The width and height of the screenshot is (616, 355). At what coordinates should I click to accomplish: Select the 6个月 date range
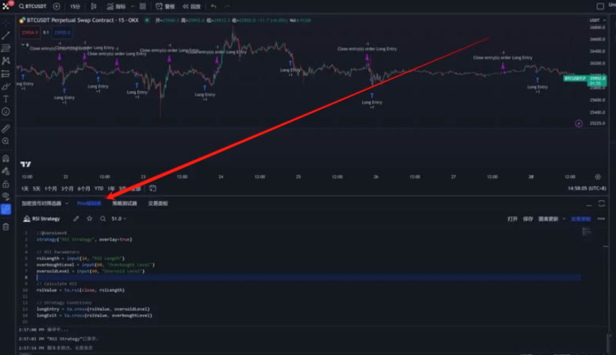83,189
